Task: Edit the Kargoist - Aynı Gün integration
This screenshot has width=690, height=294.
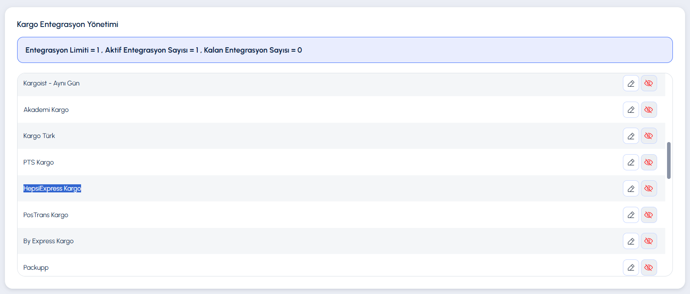Action: [631, 83]
